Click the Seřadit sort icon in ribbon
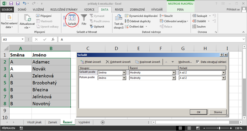 click(72, 18)
